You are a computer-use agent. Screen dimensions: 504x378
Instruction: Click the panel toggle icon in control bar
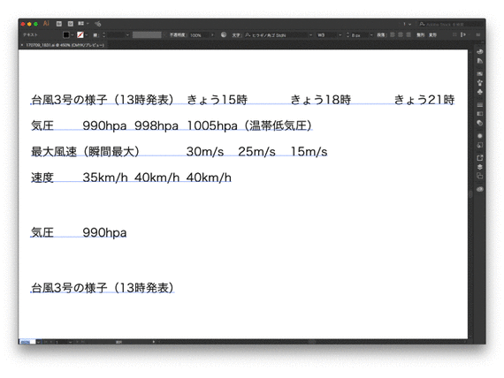[x=463, y=34]
